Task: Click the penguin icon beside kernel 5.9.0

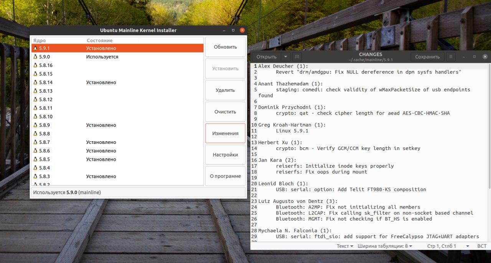Action: [35, 57]
